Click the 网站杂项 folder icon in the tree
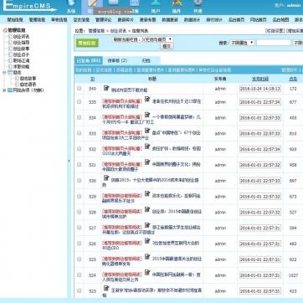The height and width of the screenshot is (303, 303). pos(10,90)
